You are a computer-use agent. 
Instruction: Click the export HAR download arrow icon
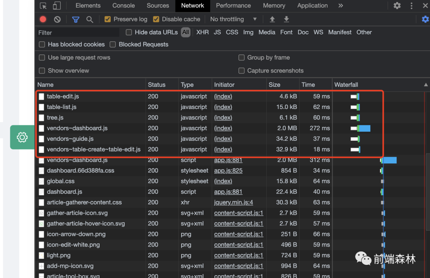286,19
